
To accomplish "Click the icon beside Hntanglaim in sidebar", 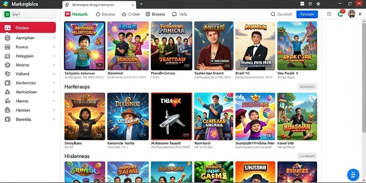I will tap(8, 56).
